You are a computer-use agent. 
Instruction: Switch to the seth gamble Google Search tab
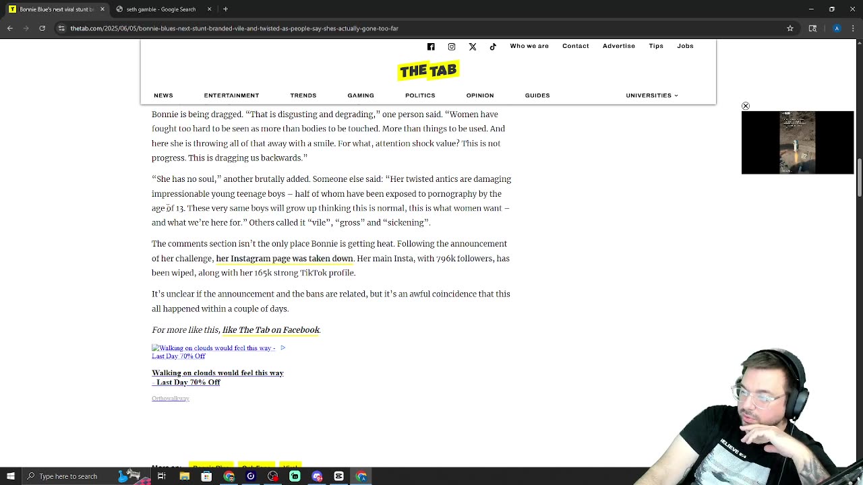coord(160,9)
